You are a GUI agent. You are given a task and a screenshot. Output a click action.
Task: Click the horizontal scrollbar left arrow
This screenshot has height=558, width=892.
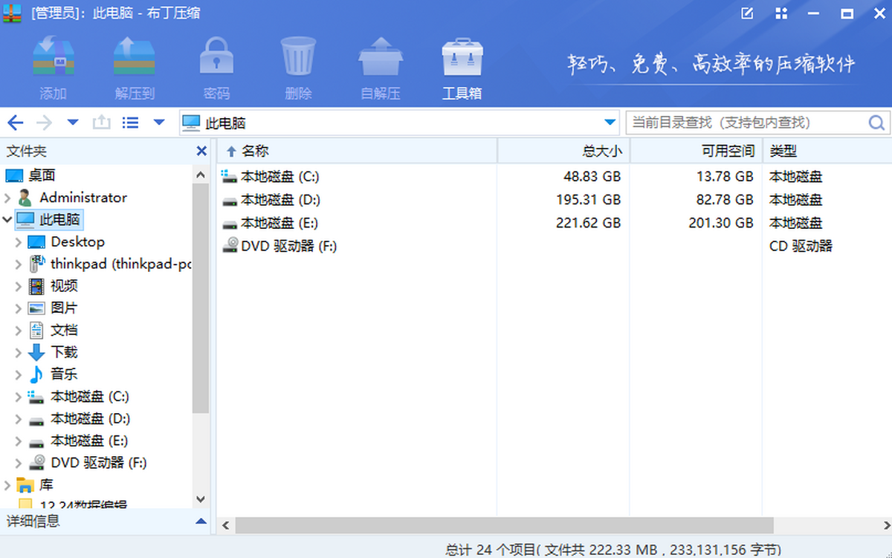tap(225, 525)
